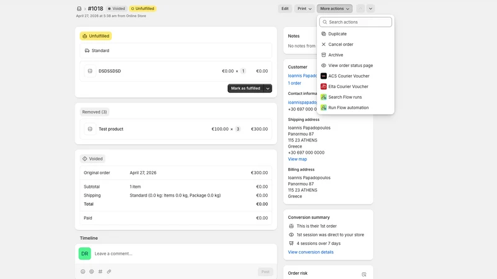
Task: Open the View map link
Action: (298, 159)
